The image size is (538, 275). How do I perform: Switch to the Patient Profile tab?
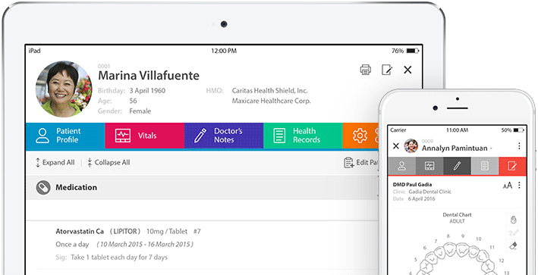pyautogui.click(x=65, y=136)
